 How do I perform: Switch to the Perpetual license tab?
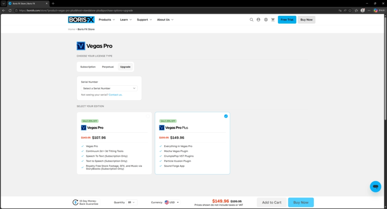pos(108,67)
